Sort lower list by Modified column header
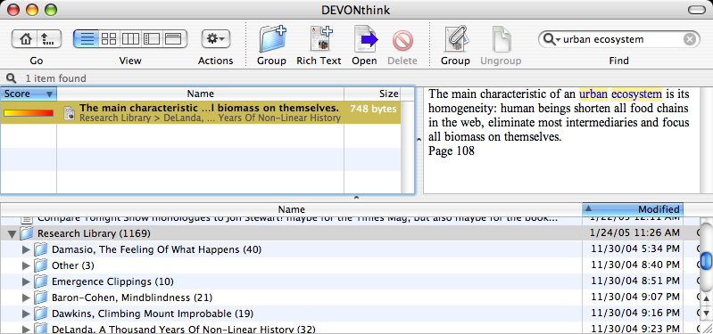 (x=633, y=209)
